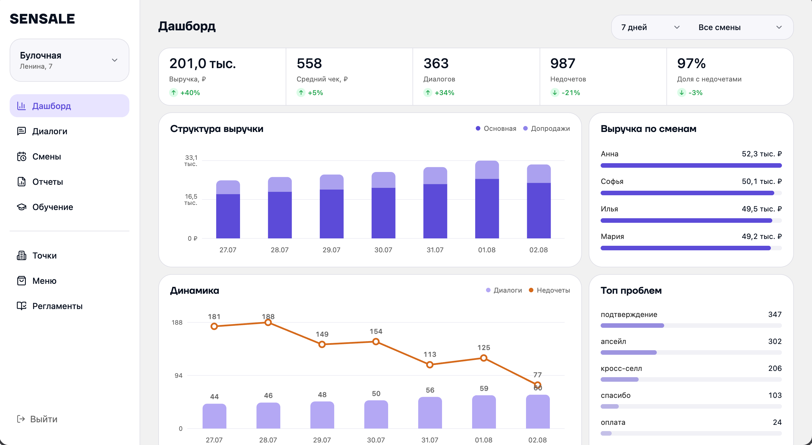Click the Обучение graduation cap icon
Viewport: 812px width, 445px height.
coord(22,207)
